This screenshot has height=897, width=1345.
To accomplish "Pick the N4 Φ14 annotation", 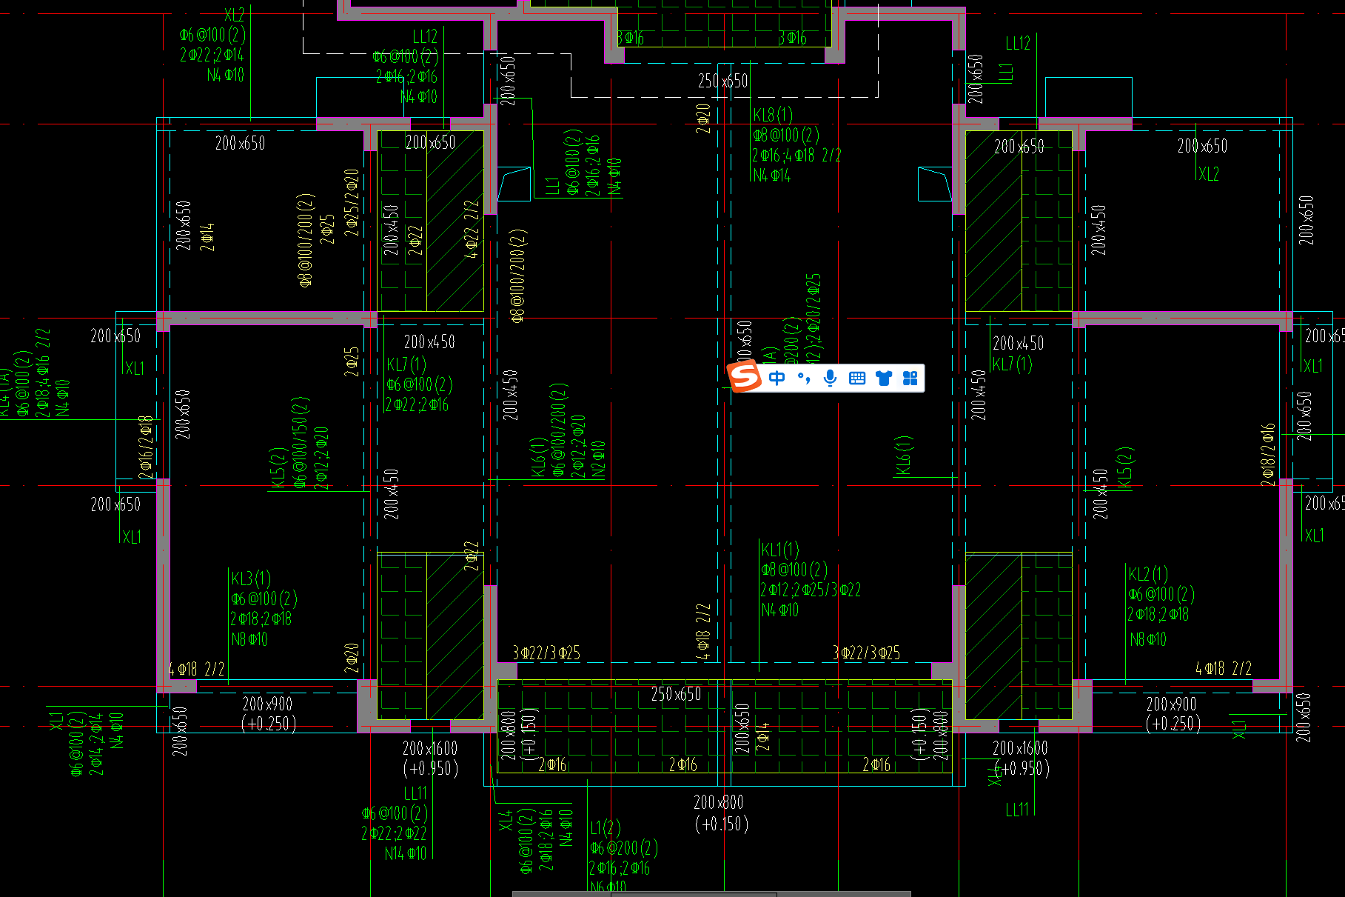I will [772, 176].
